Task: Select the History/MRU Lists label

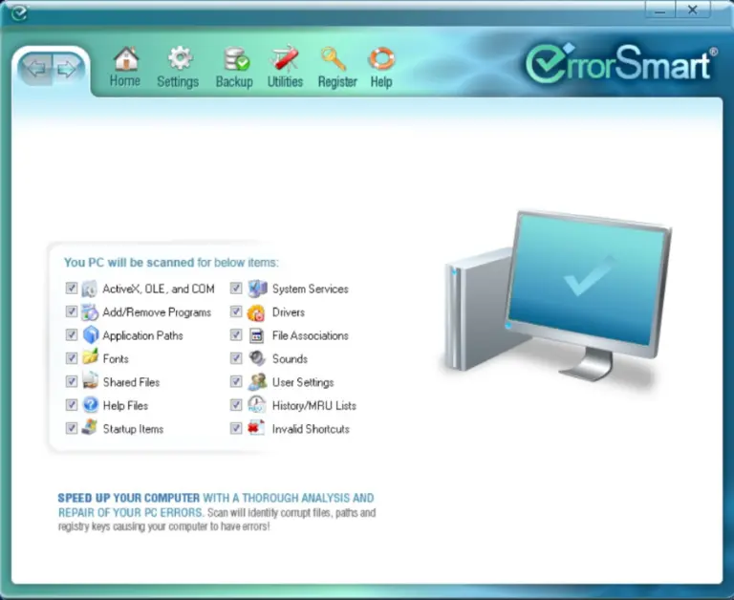Action: (314, 406)
